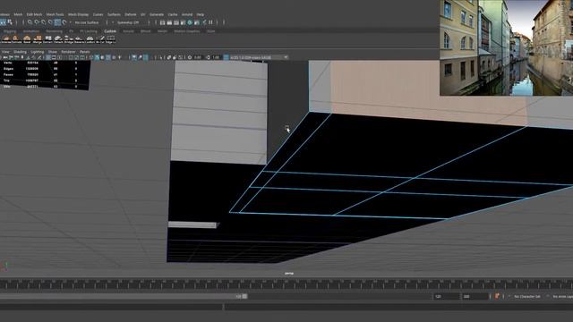
Task: Select the Multi-Cut shelf tool
Action: (99, 39)
